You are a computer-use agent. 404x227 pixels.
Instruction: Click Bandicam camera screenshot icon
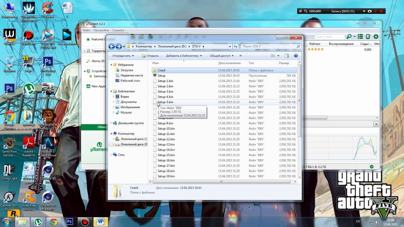pyautogui.click(x=370, y=11)
